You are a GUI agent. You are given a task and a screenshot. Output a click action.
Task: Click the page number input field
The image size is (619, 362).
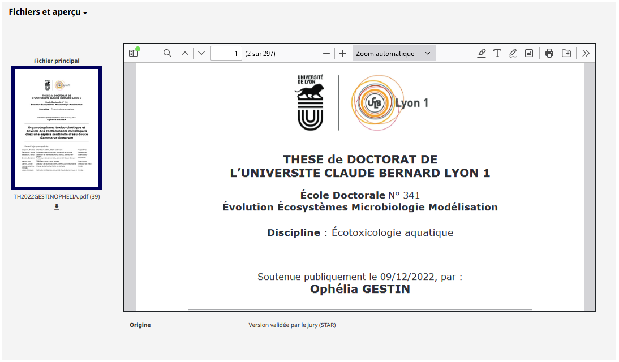[x=226, y=53]
